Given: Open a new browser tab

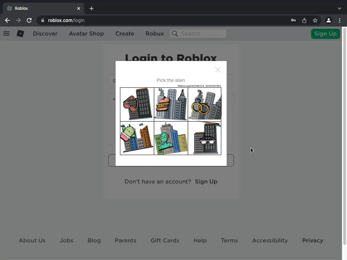Looking at the screenshot, I should (x=91, y=8).
